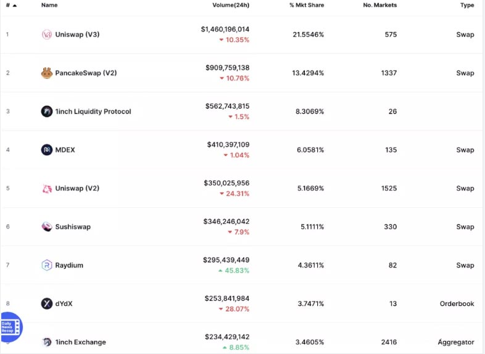This screenshot has height=354, width=485.
Task: Open the MDEX exchange link
Action: pyautogui.click(x=65, y=150)
